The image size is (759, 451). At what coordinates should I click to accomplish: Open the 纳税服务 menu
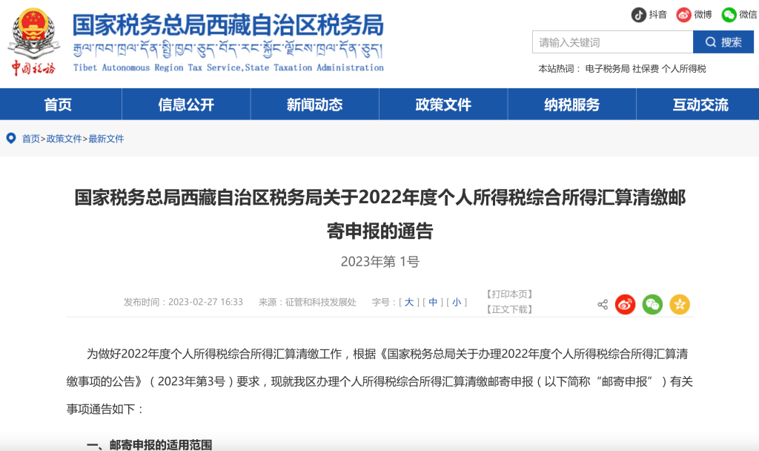tap(571, 105)
